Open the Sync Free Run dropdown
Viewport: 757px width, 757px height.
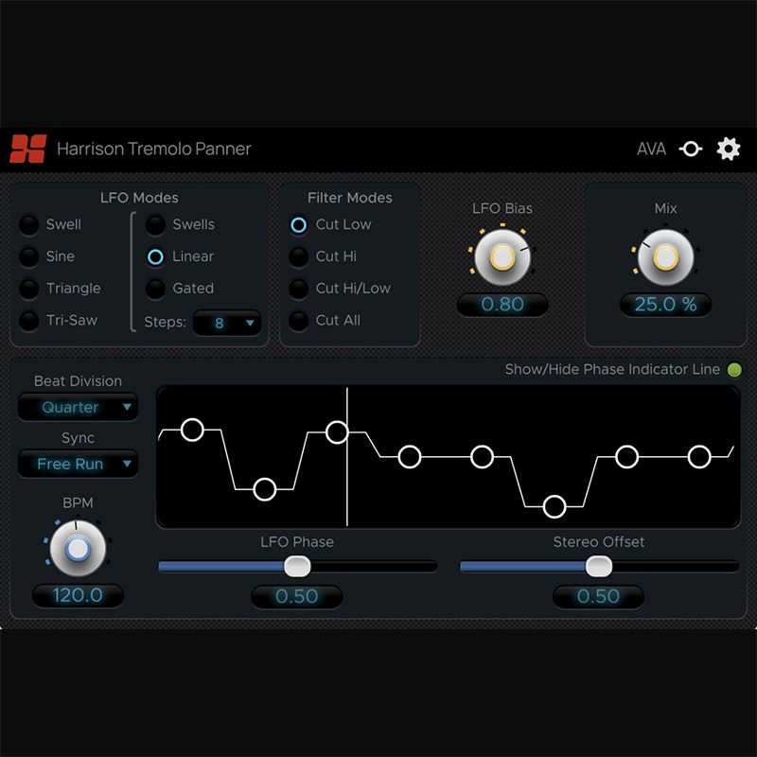78,464
